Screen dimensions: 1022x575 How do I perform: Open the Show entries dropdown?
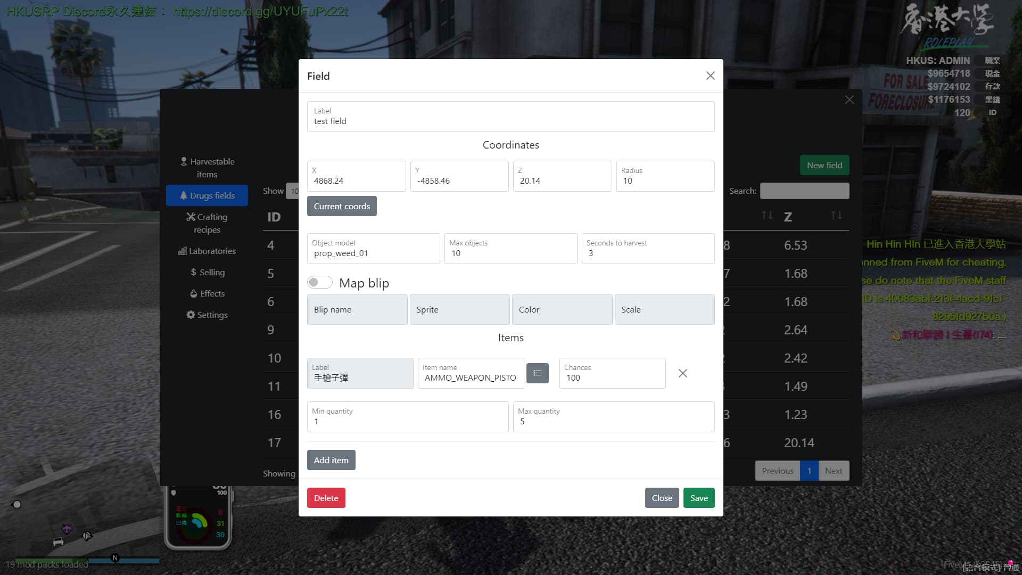(x=293, y=191)
